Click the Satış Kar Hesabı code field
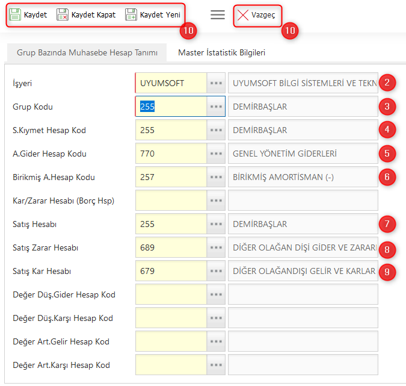This screenshot has width=406, height=386. [x=171, y=271]
